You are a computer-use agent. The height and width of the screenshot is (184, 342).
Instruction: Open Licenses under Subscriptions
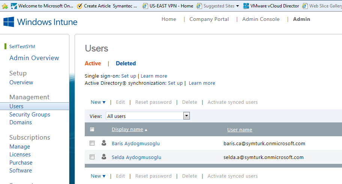[x=20, y=155]
